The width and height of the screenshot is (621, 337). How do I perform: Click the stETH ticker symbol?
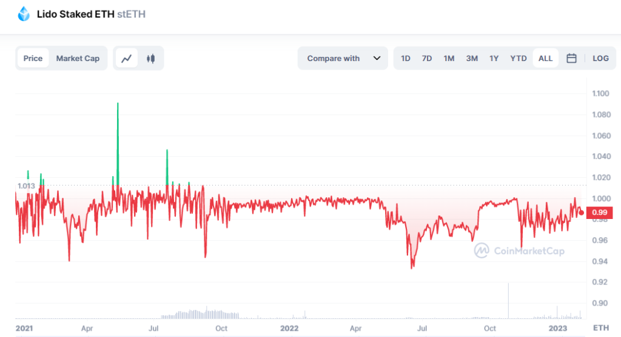coord(132,15)
